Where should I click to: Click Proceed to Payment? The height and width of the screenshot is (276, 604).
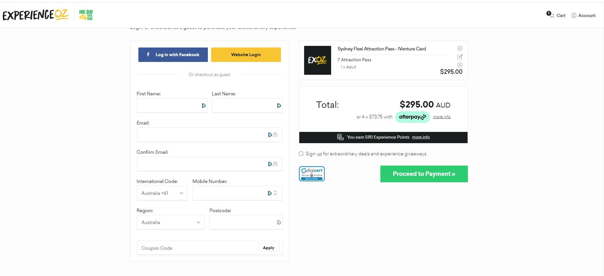pyautogui.click(x=424, y=174)
